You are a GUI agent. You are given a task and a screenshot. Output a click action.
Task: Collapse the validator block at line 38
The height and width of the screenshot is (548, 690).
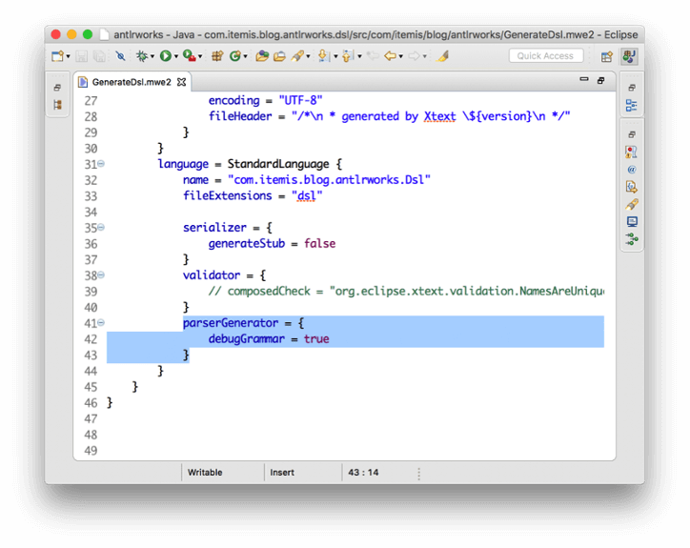pyautogui.click(x=101, y=274)
